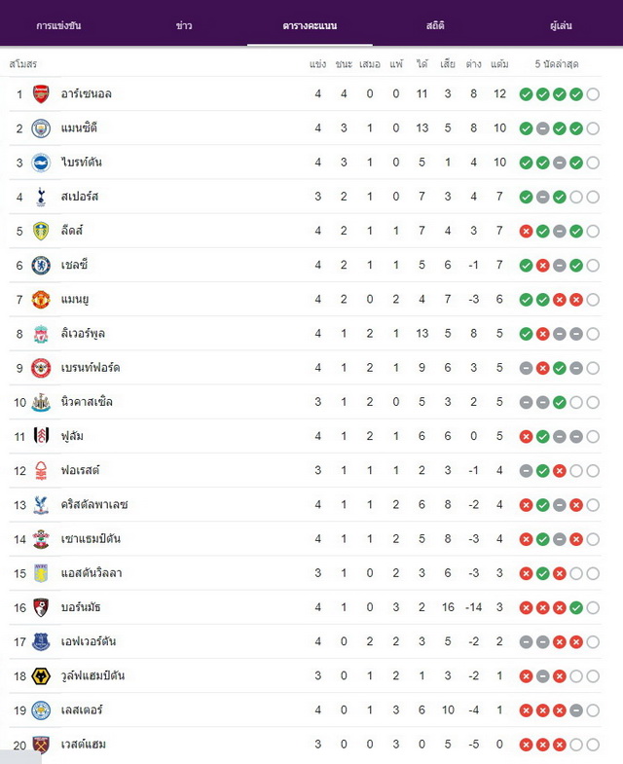Viewport: 623px width, 764px height.
Task: Open the ไบรท์ตัน team link
Action: (82, 163)
